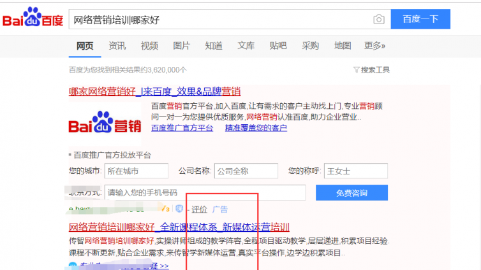Viewport: 481px width, 270px height.
Task: Open the 地图 tab
Action: pos(343,46)
